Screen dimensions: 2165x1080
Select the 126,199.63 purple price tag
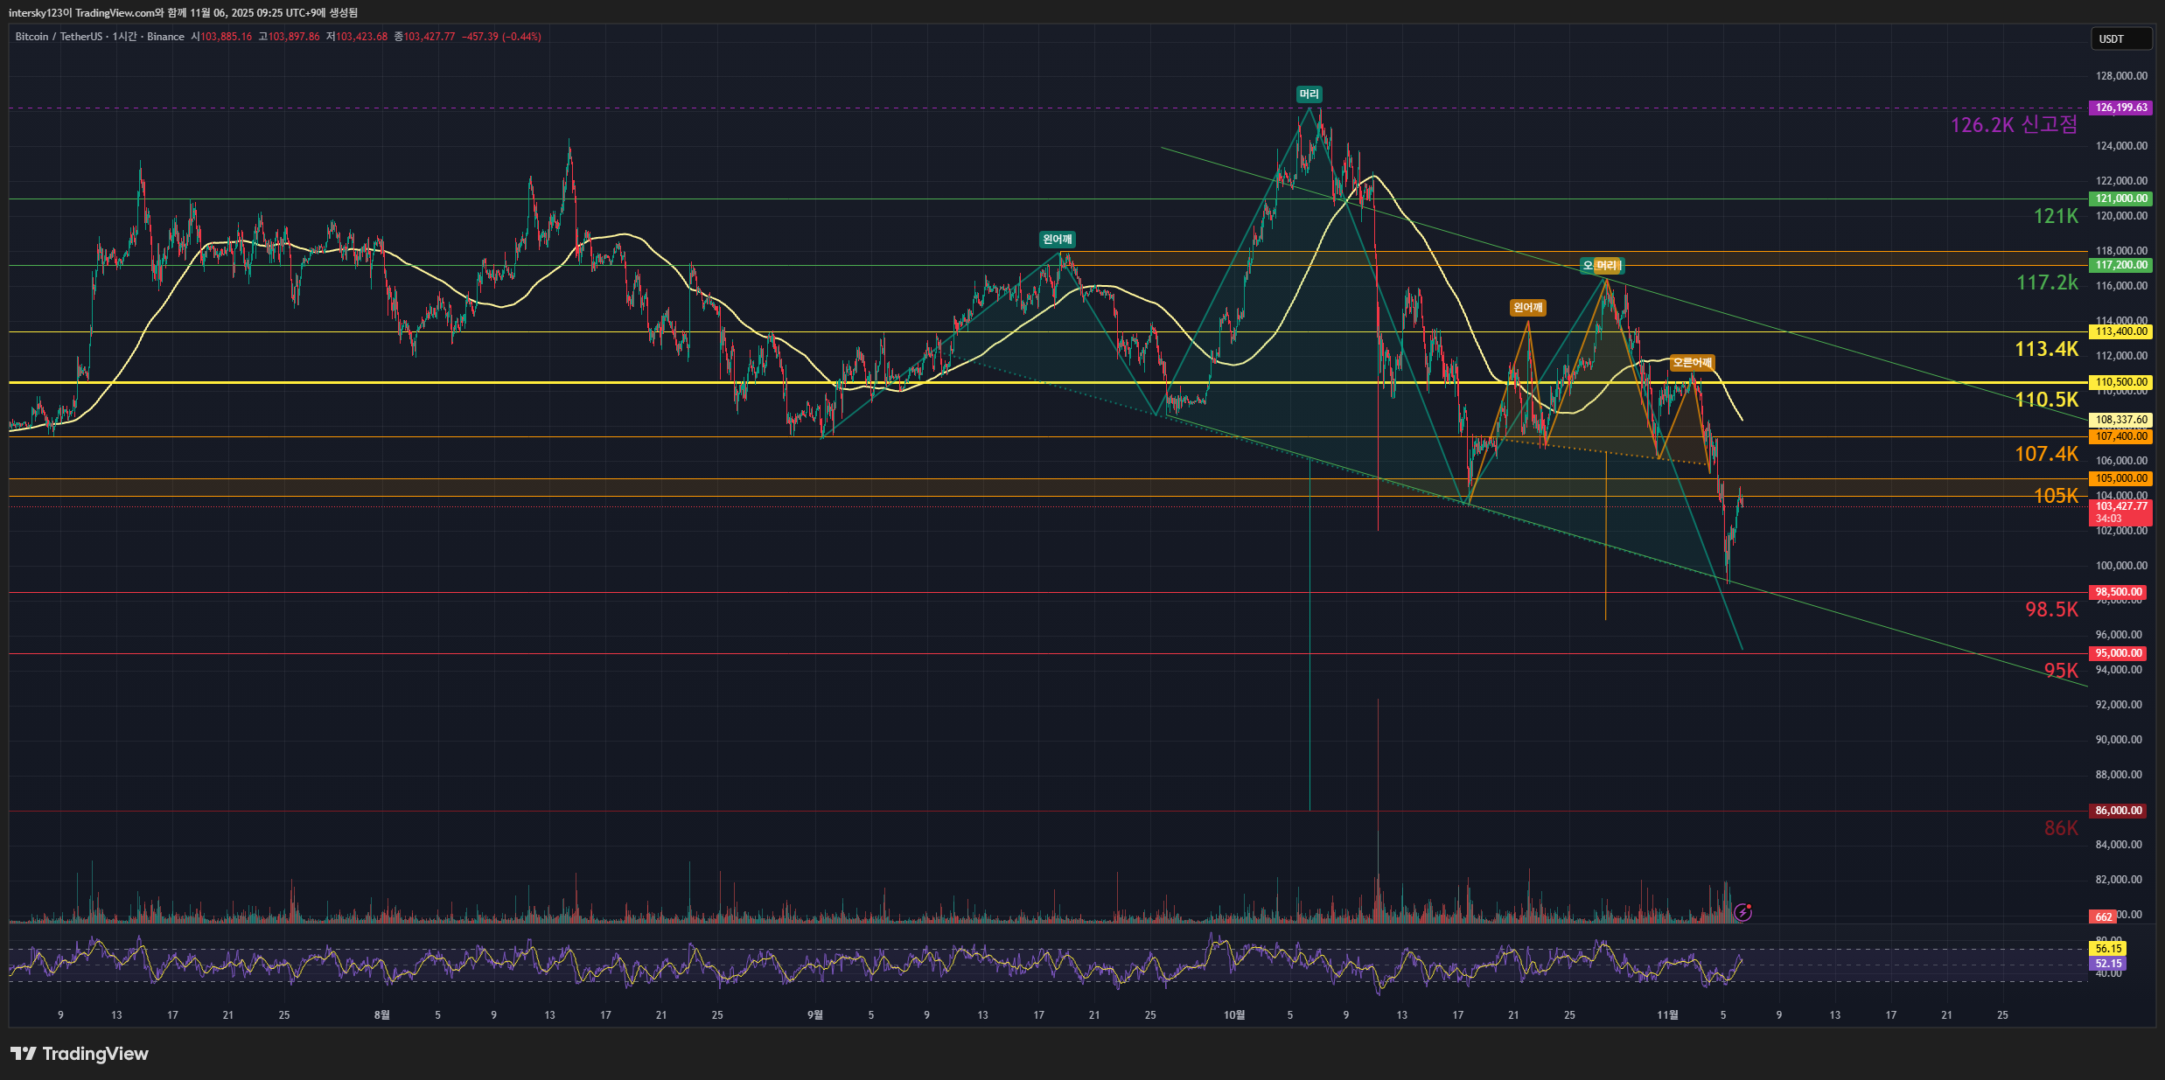(2120, 108)
